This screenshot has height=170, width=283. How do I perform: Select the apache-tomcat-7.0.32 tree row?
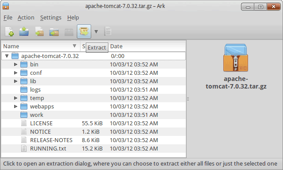(x=93, y=56)
